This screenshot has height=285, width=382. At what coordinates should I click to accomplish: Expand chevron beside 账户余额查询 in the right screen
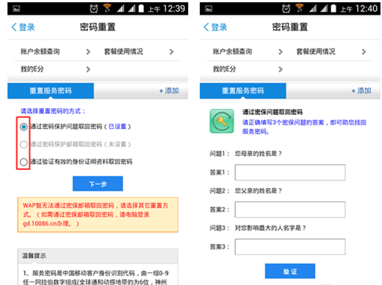pos(281,51)
